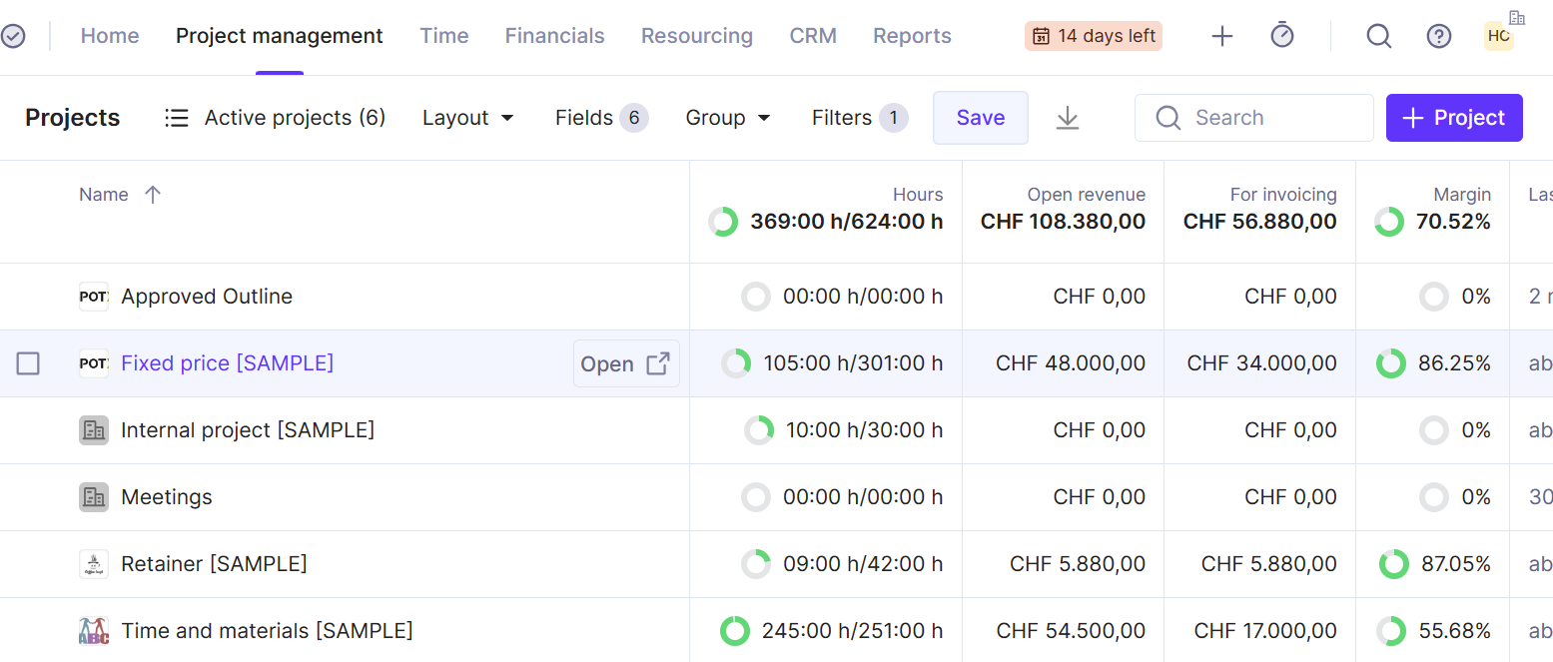Click the Fixed price hours progress ring
The width and height of the screenshot is (1553, 662).
coord(736,363)
